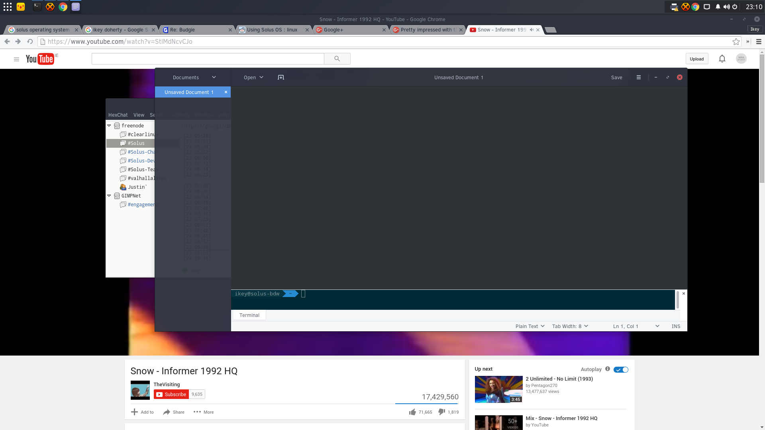Open the printer warning tray icon
This screenshot has height=430, width=765.
pos(675,7)
